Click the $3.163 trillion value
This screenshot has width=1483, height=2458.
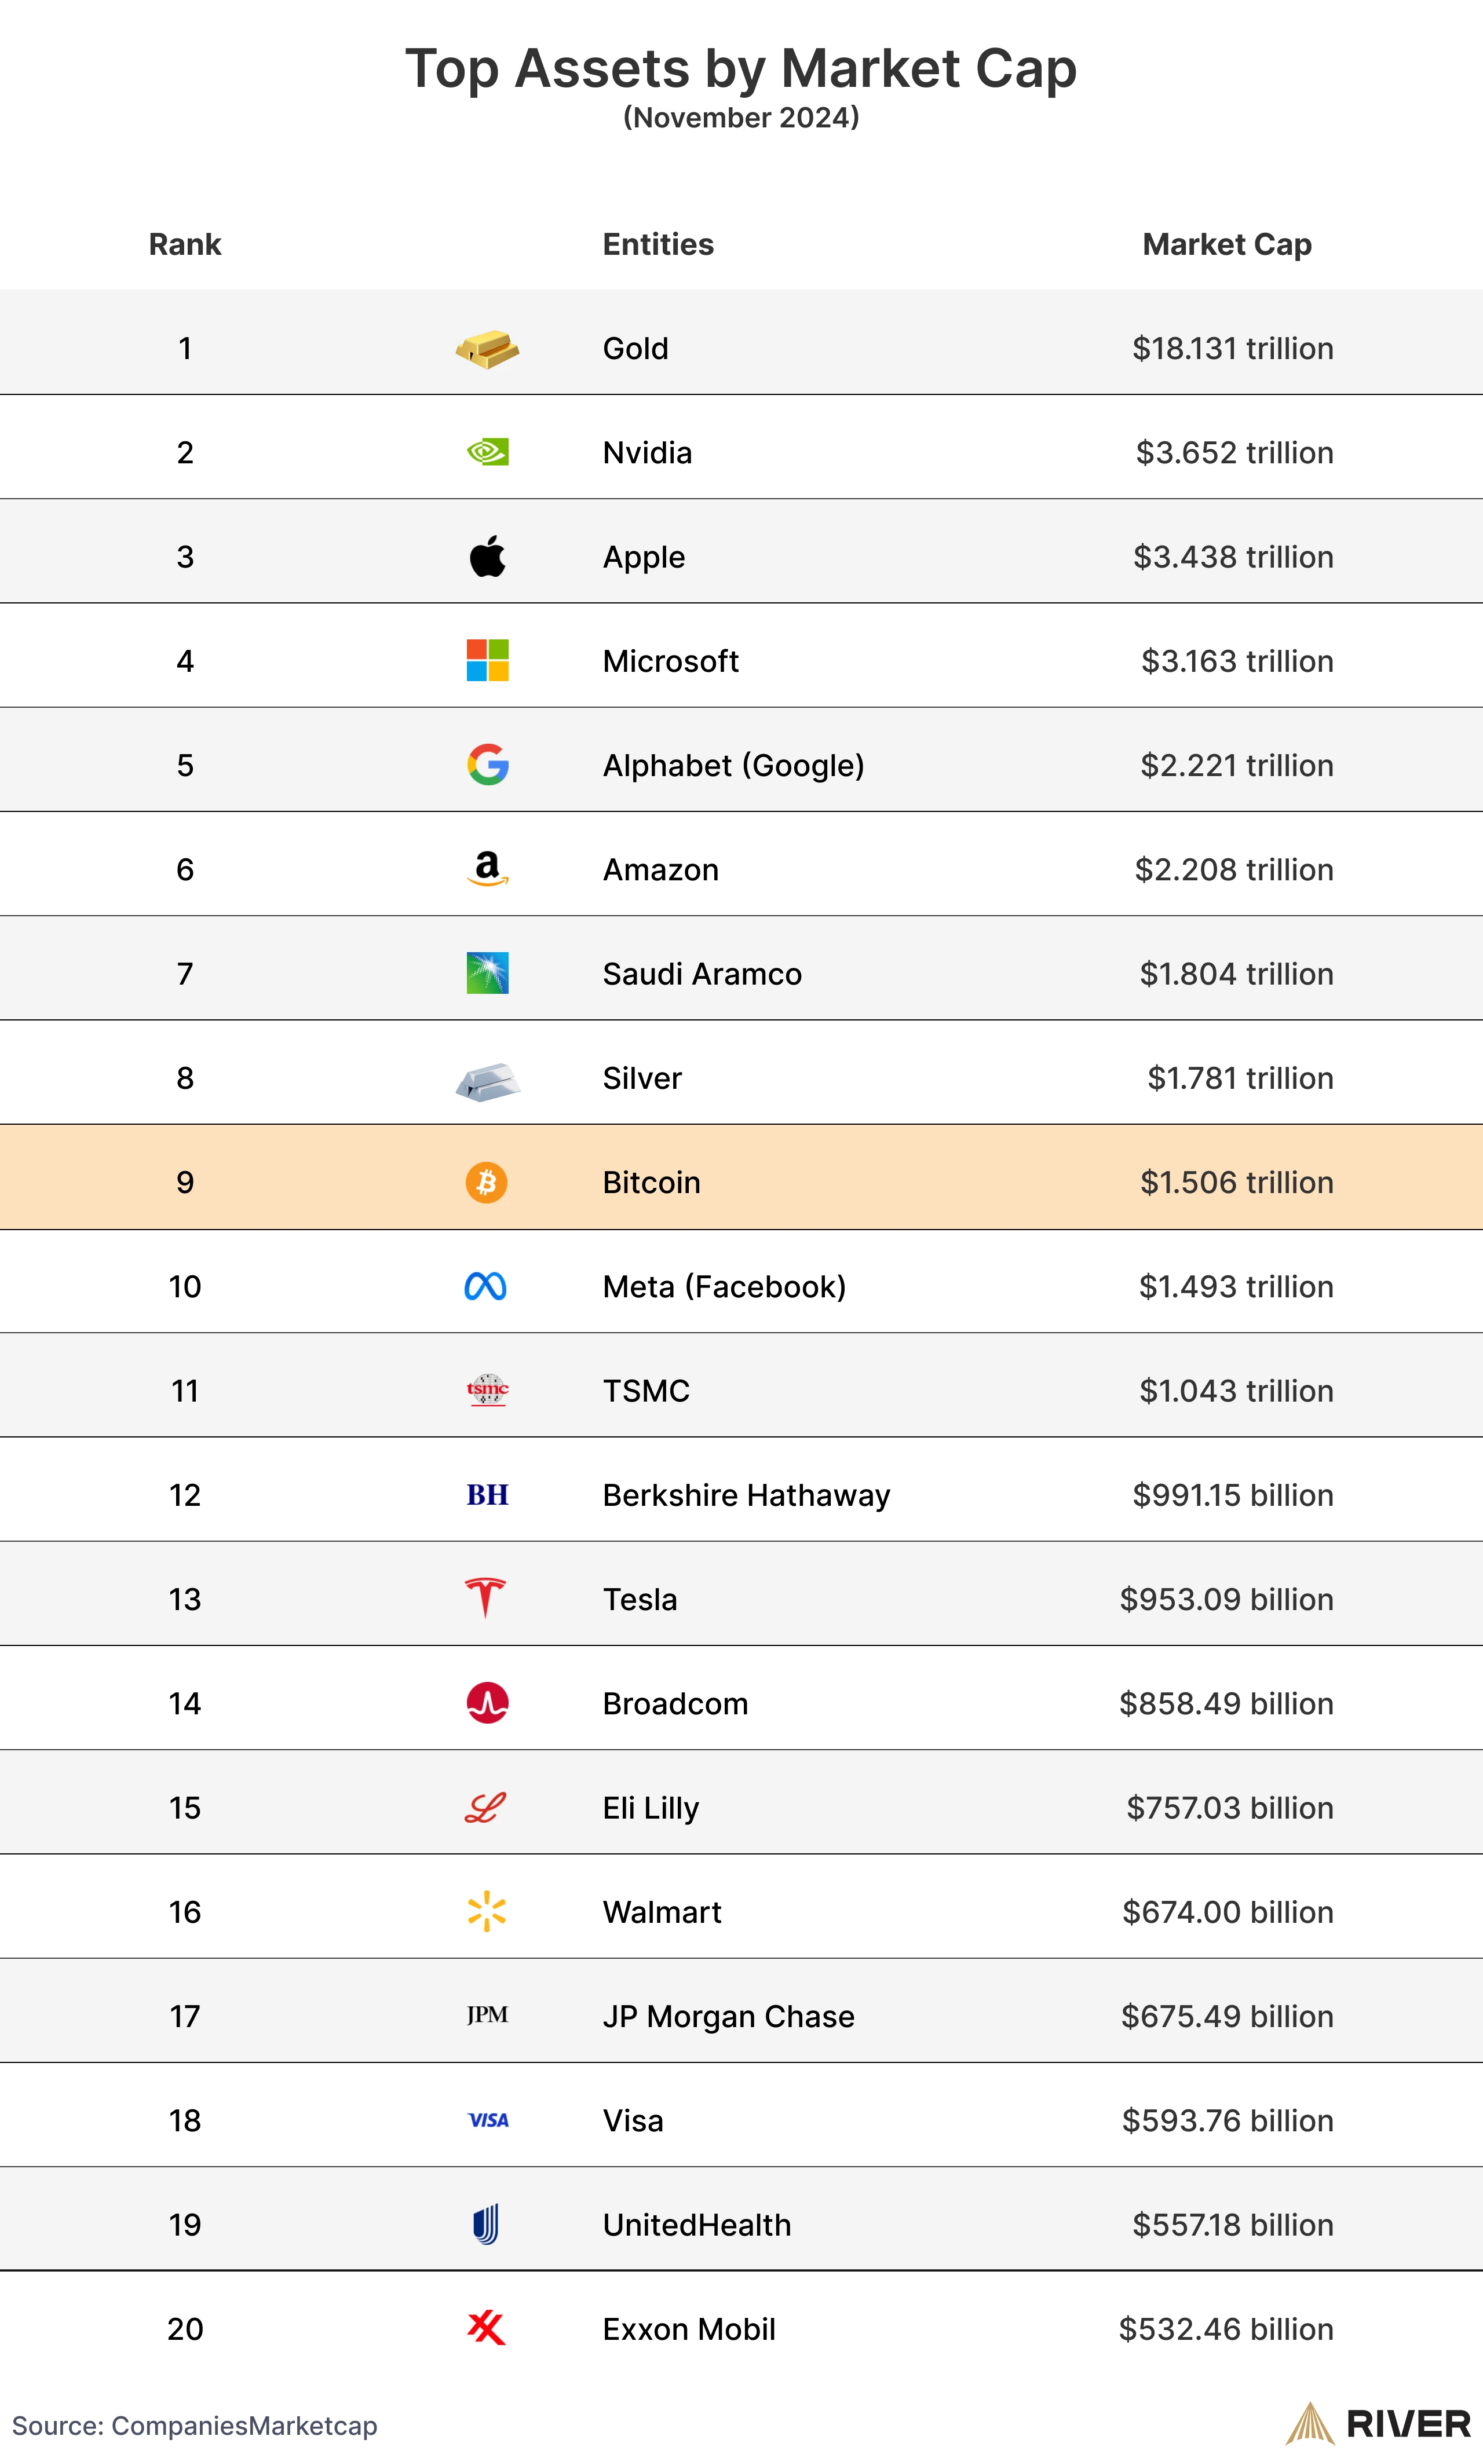pos(1237,660)
